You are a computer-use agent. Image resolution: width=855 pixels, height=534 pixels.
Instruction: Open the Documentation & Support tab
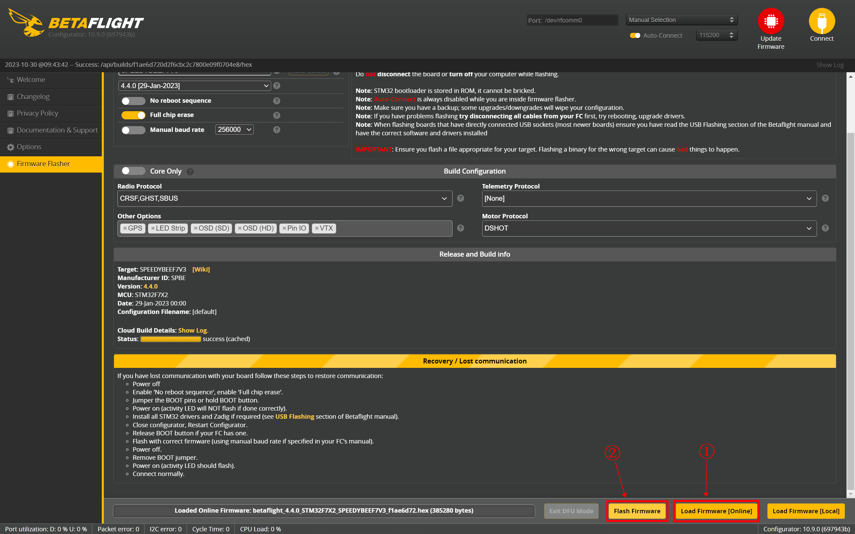(51, 130)
